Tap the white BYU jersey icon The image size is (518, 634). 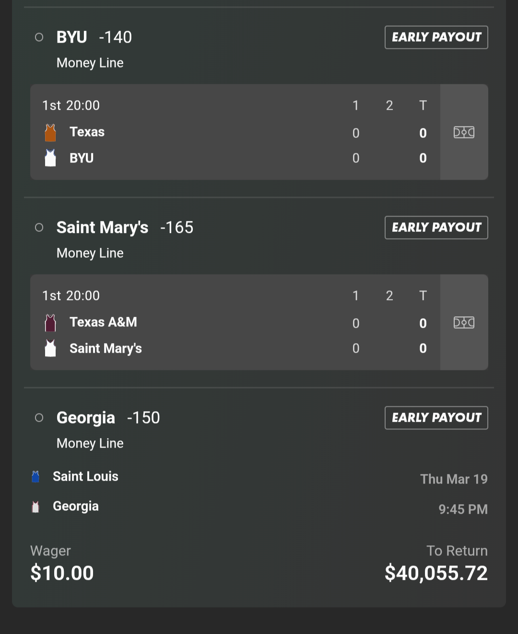coord(50,158)
